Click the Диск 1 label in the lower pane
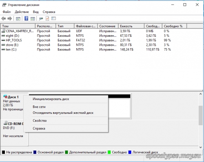The width and height of the screenshot is (204, 162). (13, 97)
